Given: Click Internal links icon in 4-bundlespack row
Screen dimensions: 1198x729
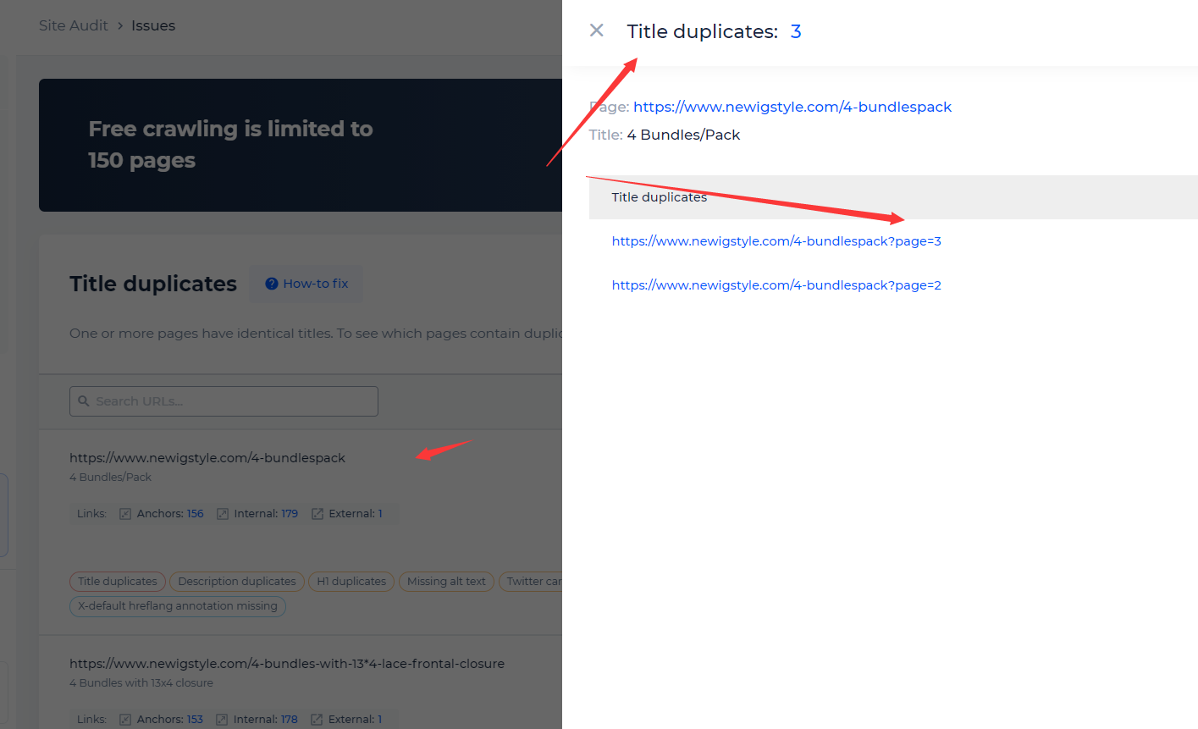Looking at the screenshot, I should point(223,514).
